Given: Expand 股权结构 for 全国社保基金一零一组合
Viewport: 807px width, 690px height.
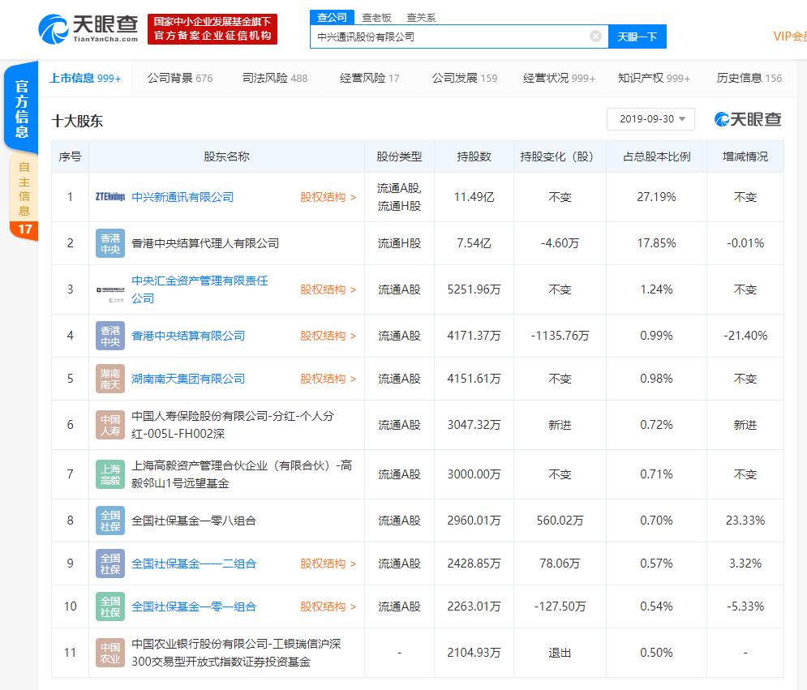Looking at the screenshot, I should click(328, 606).
